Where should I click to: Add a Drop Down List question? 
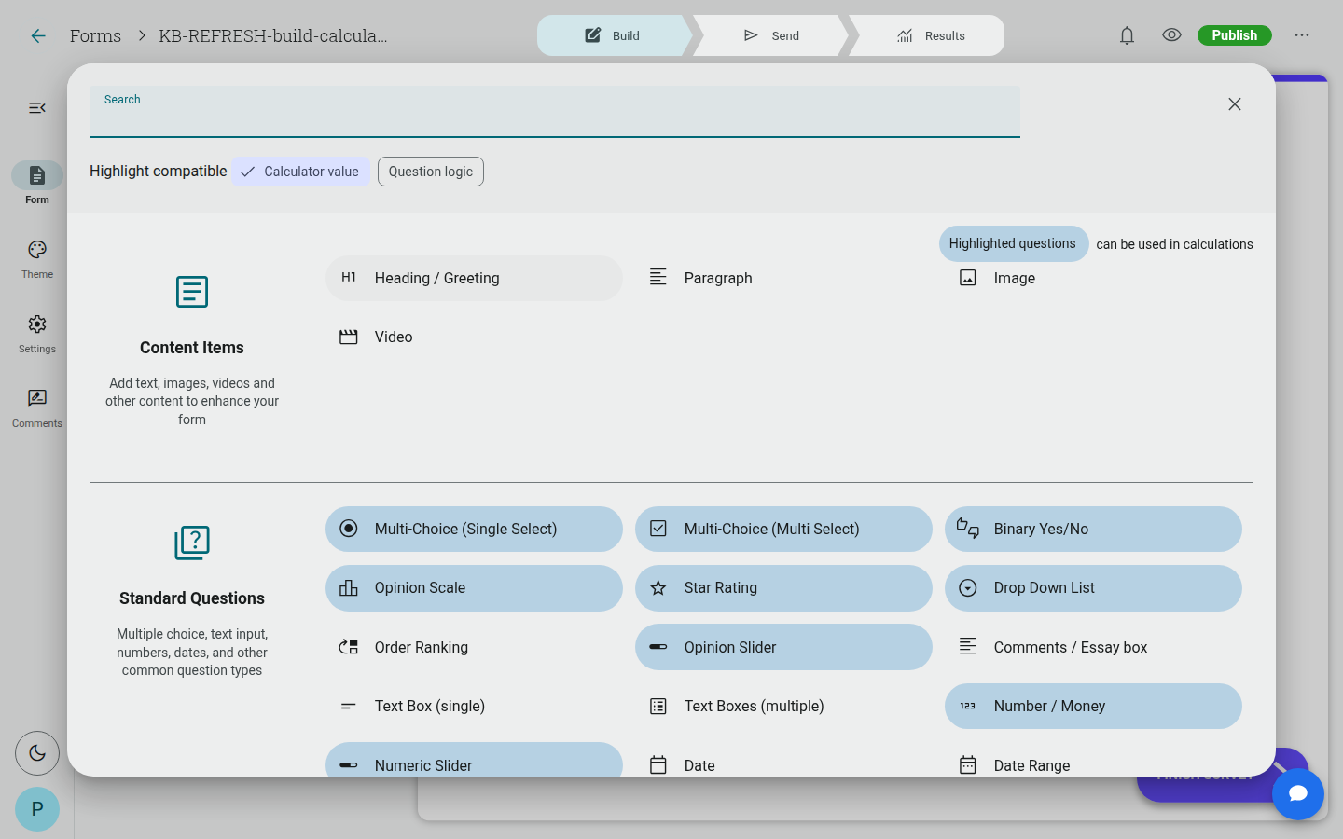tap(1093, 588)
